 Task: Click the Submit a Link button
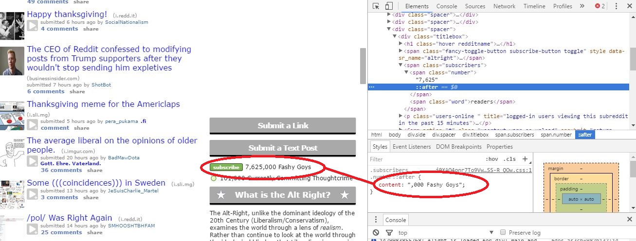[283, 126]
